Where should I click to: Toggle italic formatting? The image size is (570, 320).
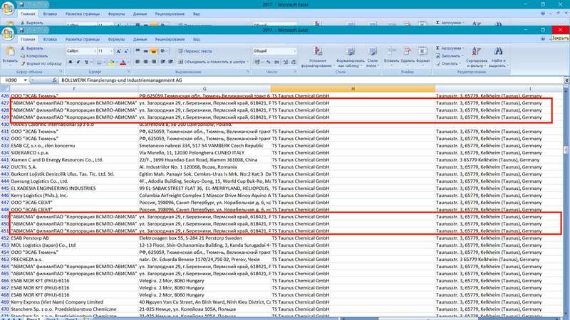click(x=78, y=63)
